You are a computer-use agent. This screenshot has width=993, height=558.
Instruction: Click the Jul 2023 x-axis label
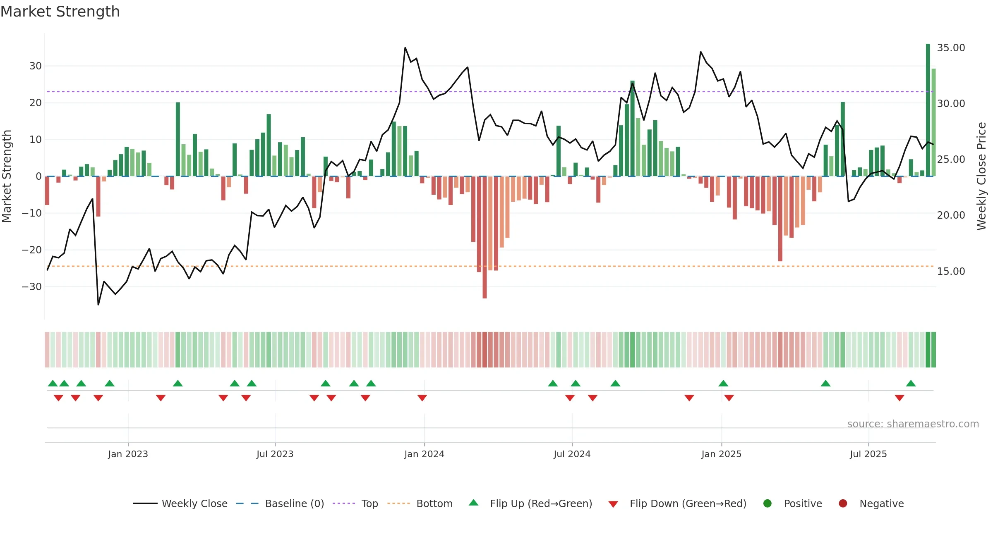pos(275,454)
